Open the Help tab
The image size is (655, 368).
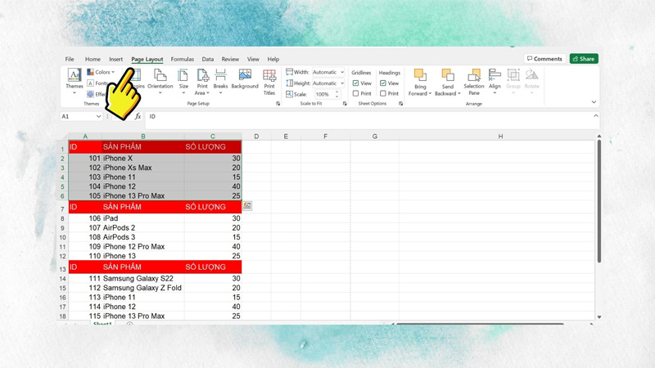[x=273, y=59]
